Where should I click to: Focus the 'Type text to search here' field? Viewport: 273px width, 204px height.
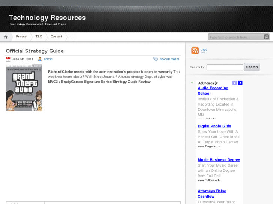[x=236, y=37]
